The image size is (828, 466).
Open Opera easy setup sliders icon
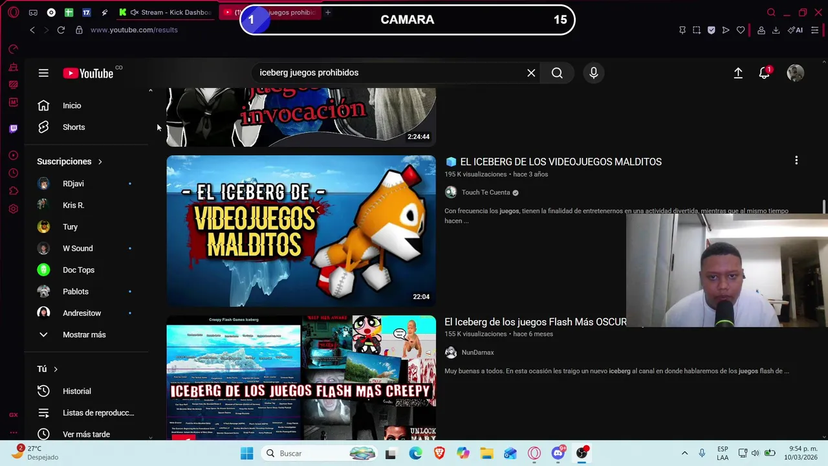click(x=814, y=30)
